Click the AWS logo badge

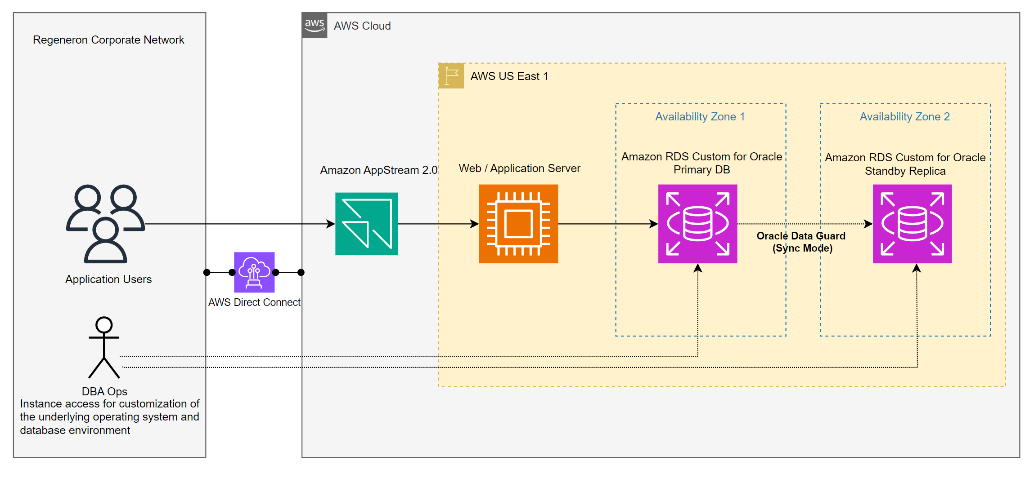[x=315, y=25]
